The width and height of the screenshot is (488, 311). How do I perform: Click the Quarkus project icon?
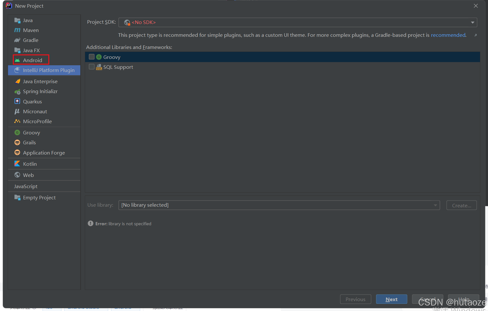point(17,101)
